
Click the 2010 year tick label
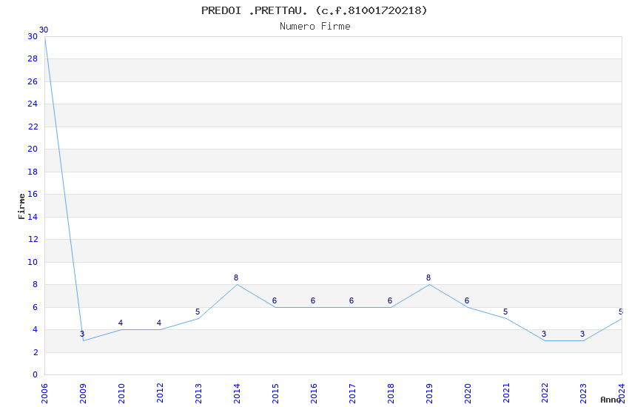pyautogui.click(x=121, y=394)
